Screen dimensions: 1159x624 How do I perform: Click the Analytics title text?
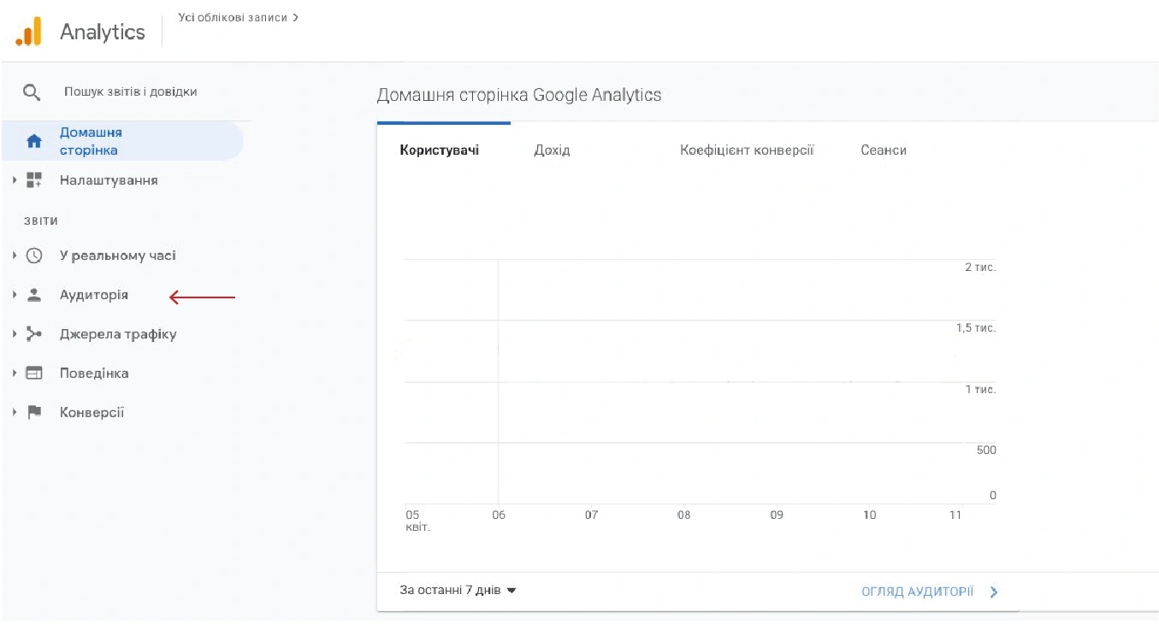coord(103,32)
